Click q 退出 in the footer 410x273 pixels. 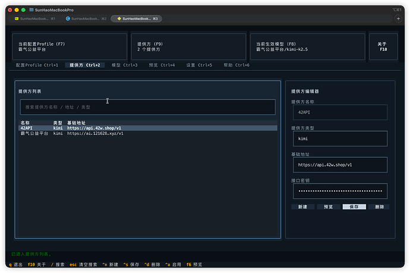click(x=15, y=265)
